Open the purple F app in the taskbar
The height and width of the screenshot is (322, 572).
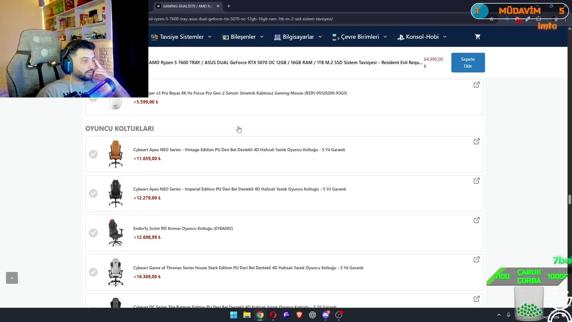(286, 315)
